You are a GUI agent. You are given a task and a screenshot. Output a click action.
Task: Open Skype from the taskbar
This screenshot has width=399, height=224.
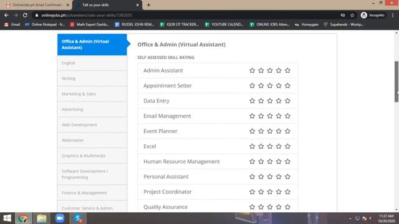78,218
